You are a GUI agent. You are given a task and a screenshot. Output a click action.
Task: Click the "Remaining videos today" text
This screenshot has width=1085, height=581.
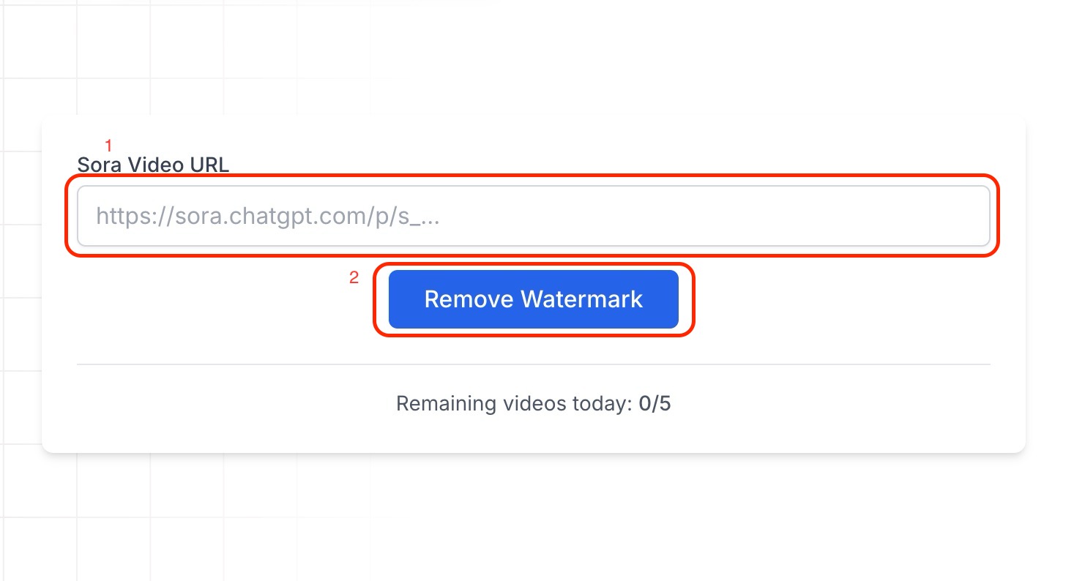click(x=513, y=404)
